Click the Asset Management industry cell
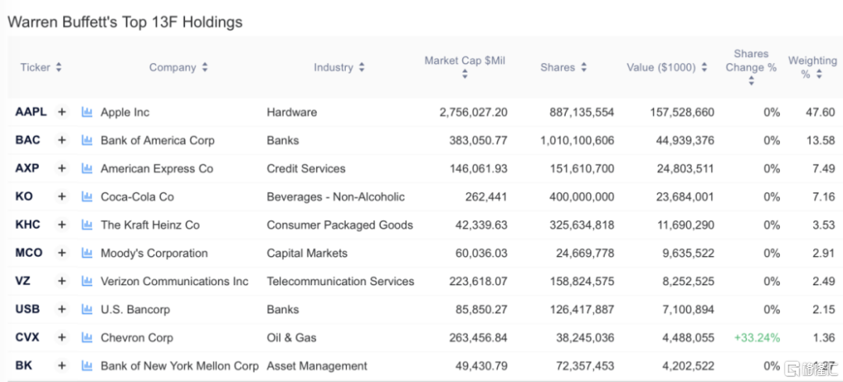This screenshot has height=382, width=843. click(317, 366)
